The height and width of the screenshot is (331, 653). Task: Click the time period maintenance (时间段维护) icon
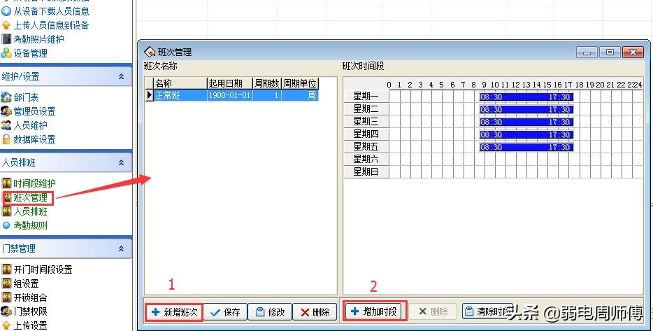(x=6, y=183)
